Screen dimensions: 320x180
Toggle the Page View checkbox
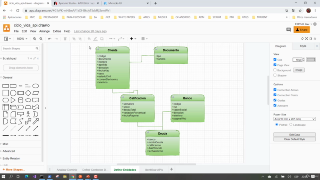click(x=275, y=65)
